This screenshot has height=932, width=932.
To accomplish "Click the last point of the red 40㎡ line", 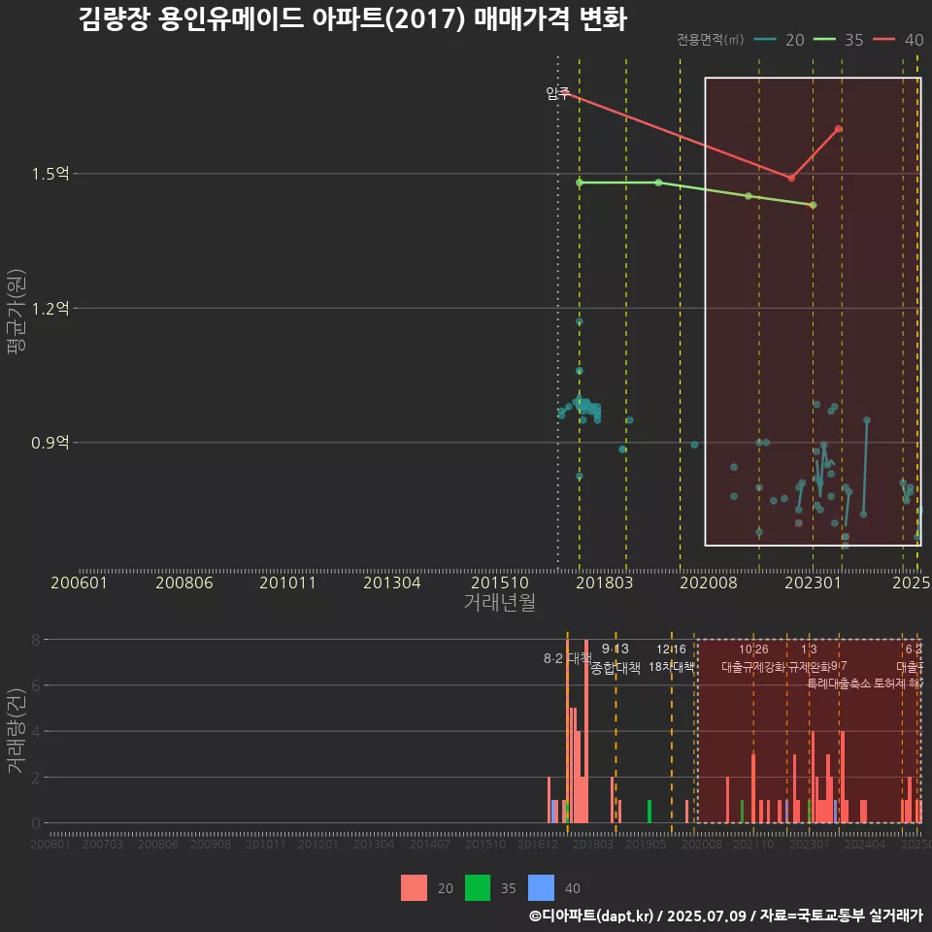I will coord(838,128).
